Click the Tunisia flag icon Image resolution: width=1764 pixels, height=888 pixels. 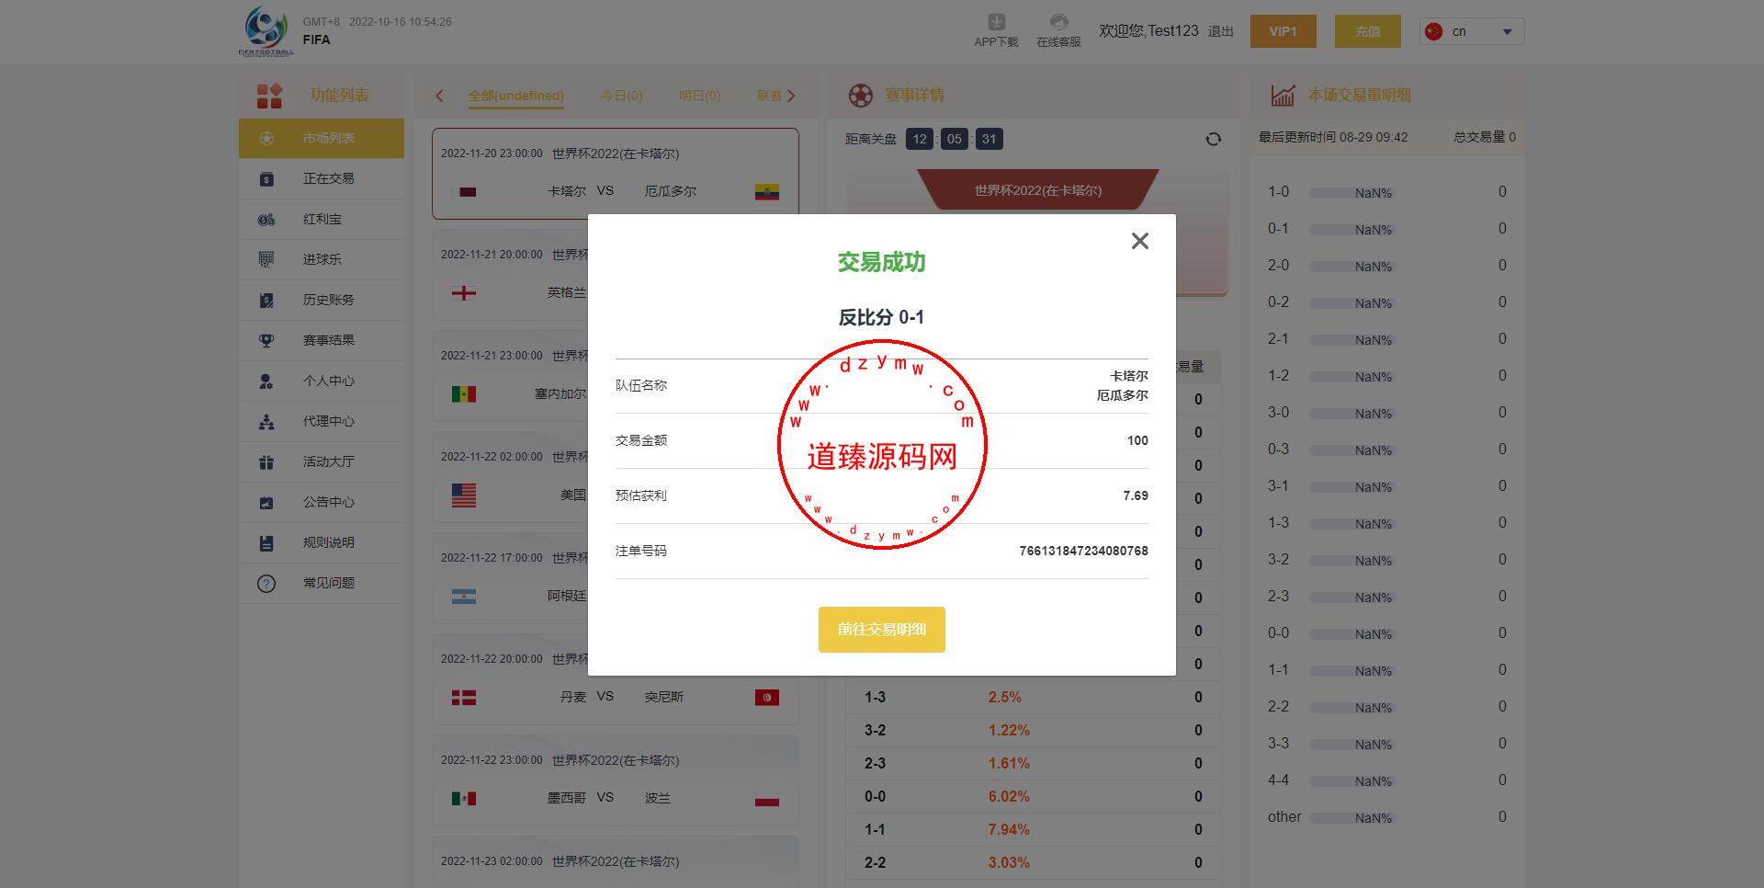tap(766, 698)
